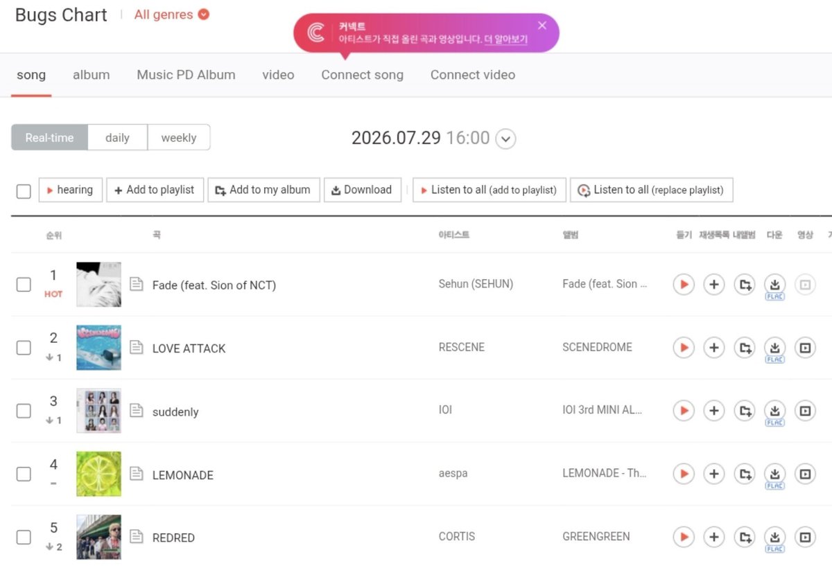Watch the LOVE ATTACK video
Viewport: 832px width, 568px height.
click(805, 347)
